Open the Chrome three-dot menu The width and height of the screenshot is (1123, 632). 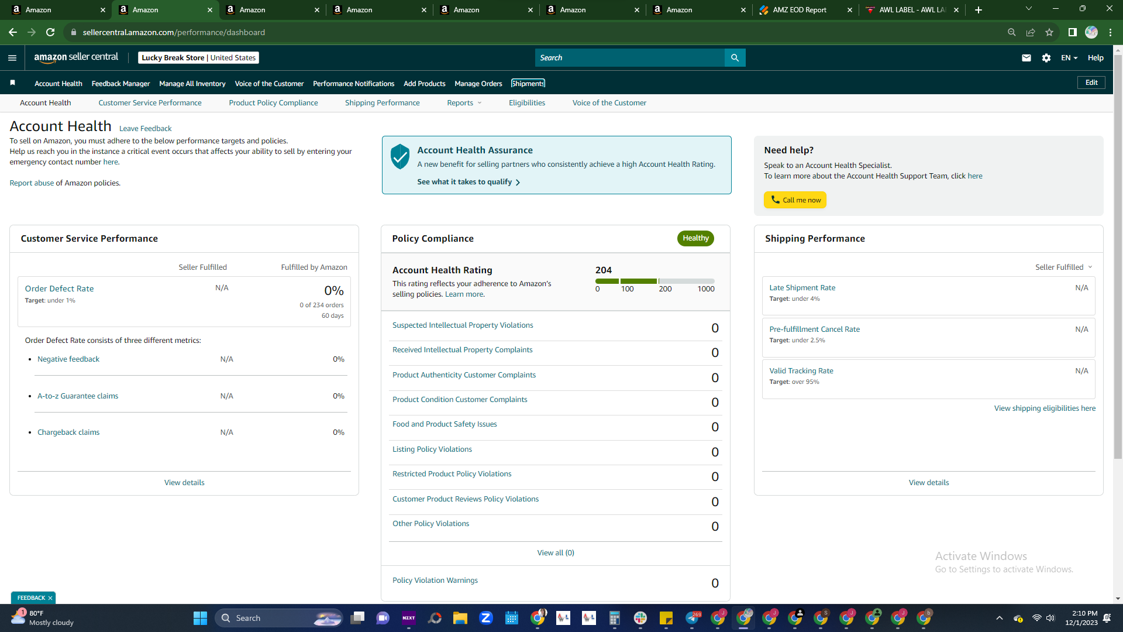[x=1110, y=32]
